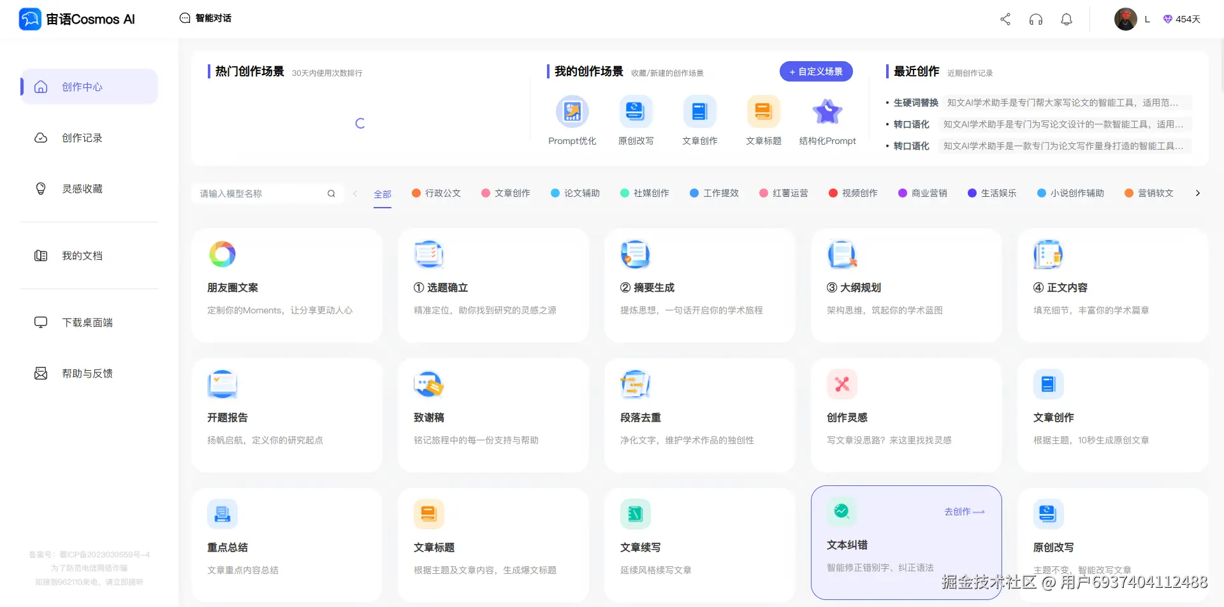Open the 创作灵感 card icon

coord(842,384)
